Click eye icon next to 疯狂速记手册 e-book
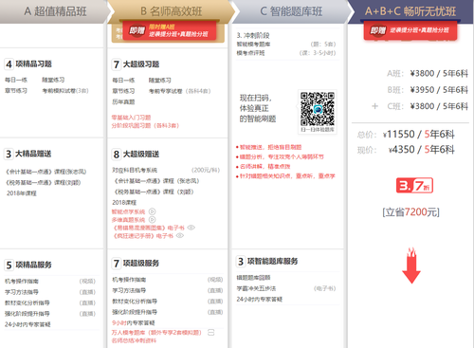The width and height of the screenshot is (474, 348). pos(180,235)
